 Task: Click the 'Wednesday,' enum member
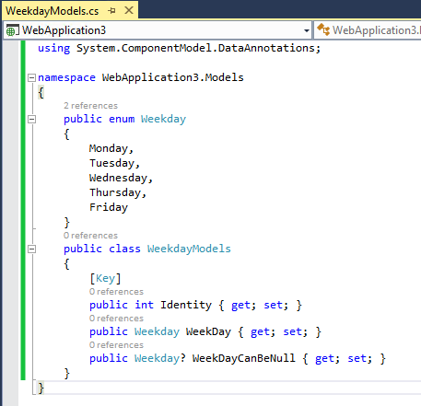click(121, 178)
